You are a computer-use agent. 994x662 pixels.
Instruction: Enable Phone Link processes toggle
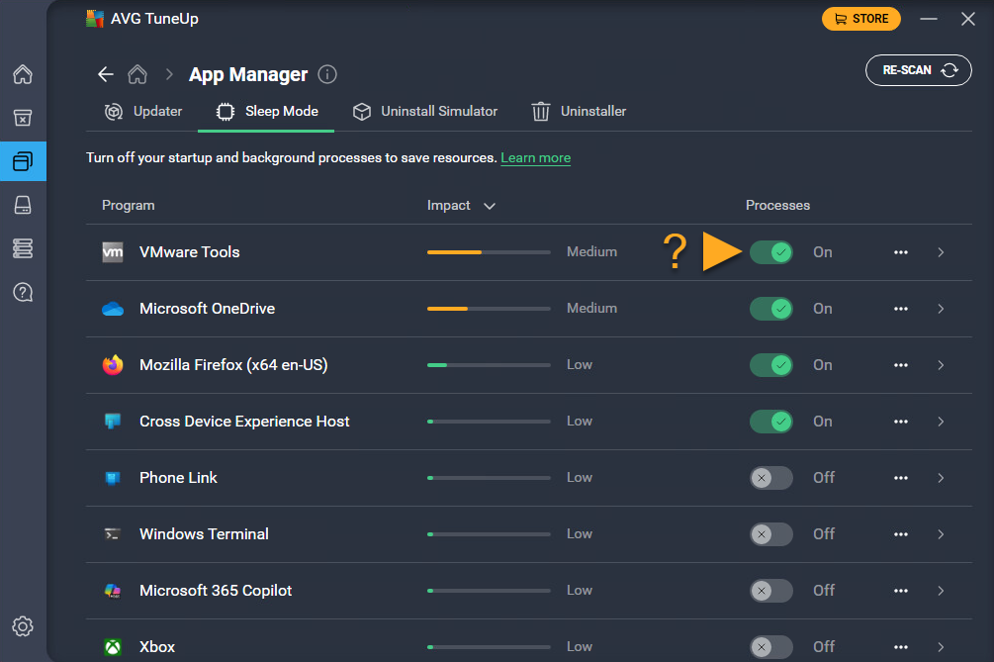tap(770, 478)
